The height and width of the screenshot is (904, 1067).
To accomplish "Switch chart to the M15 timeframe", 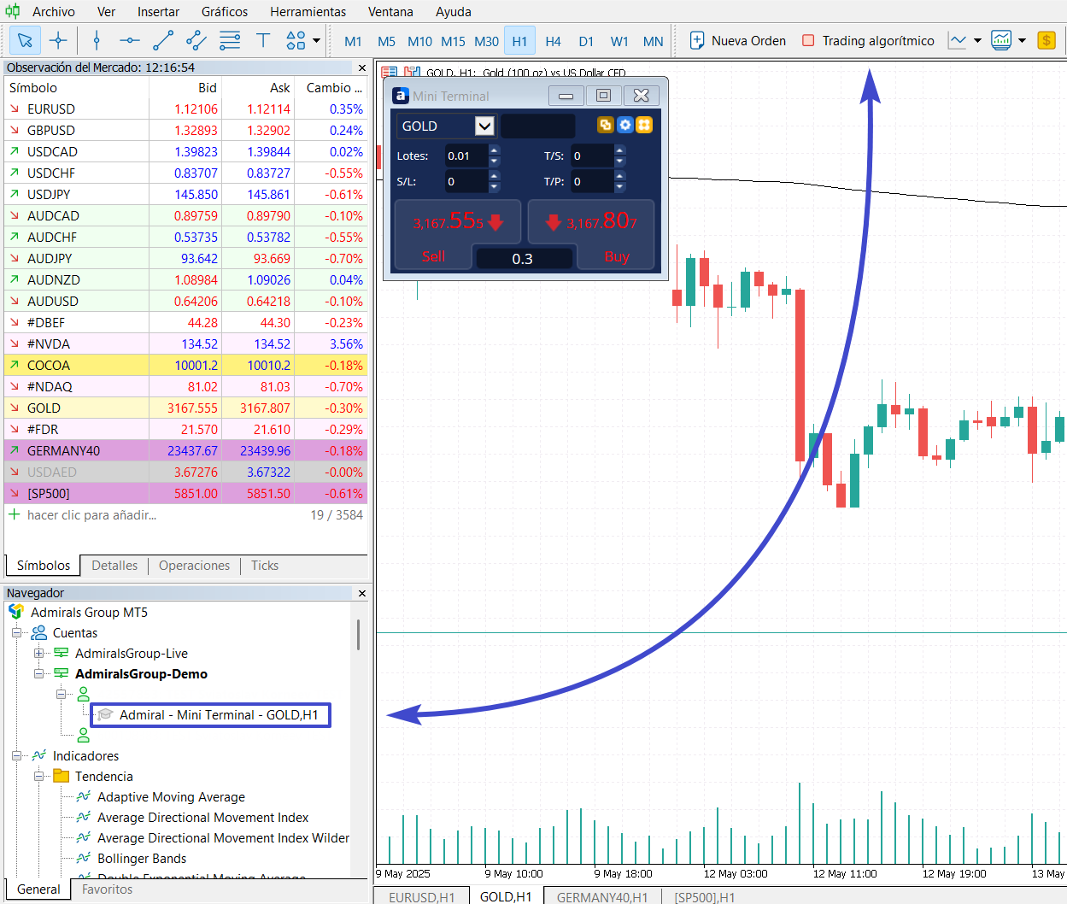I will pyautogui.click(x=453, y=40).
